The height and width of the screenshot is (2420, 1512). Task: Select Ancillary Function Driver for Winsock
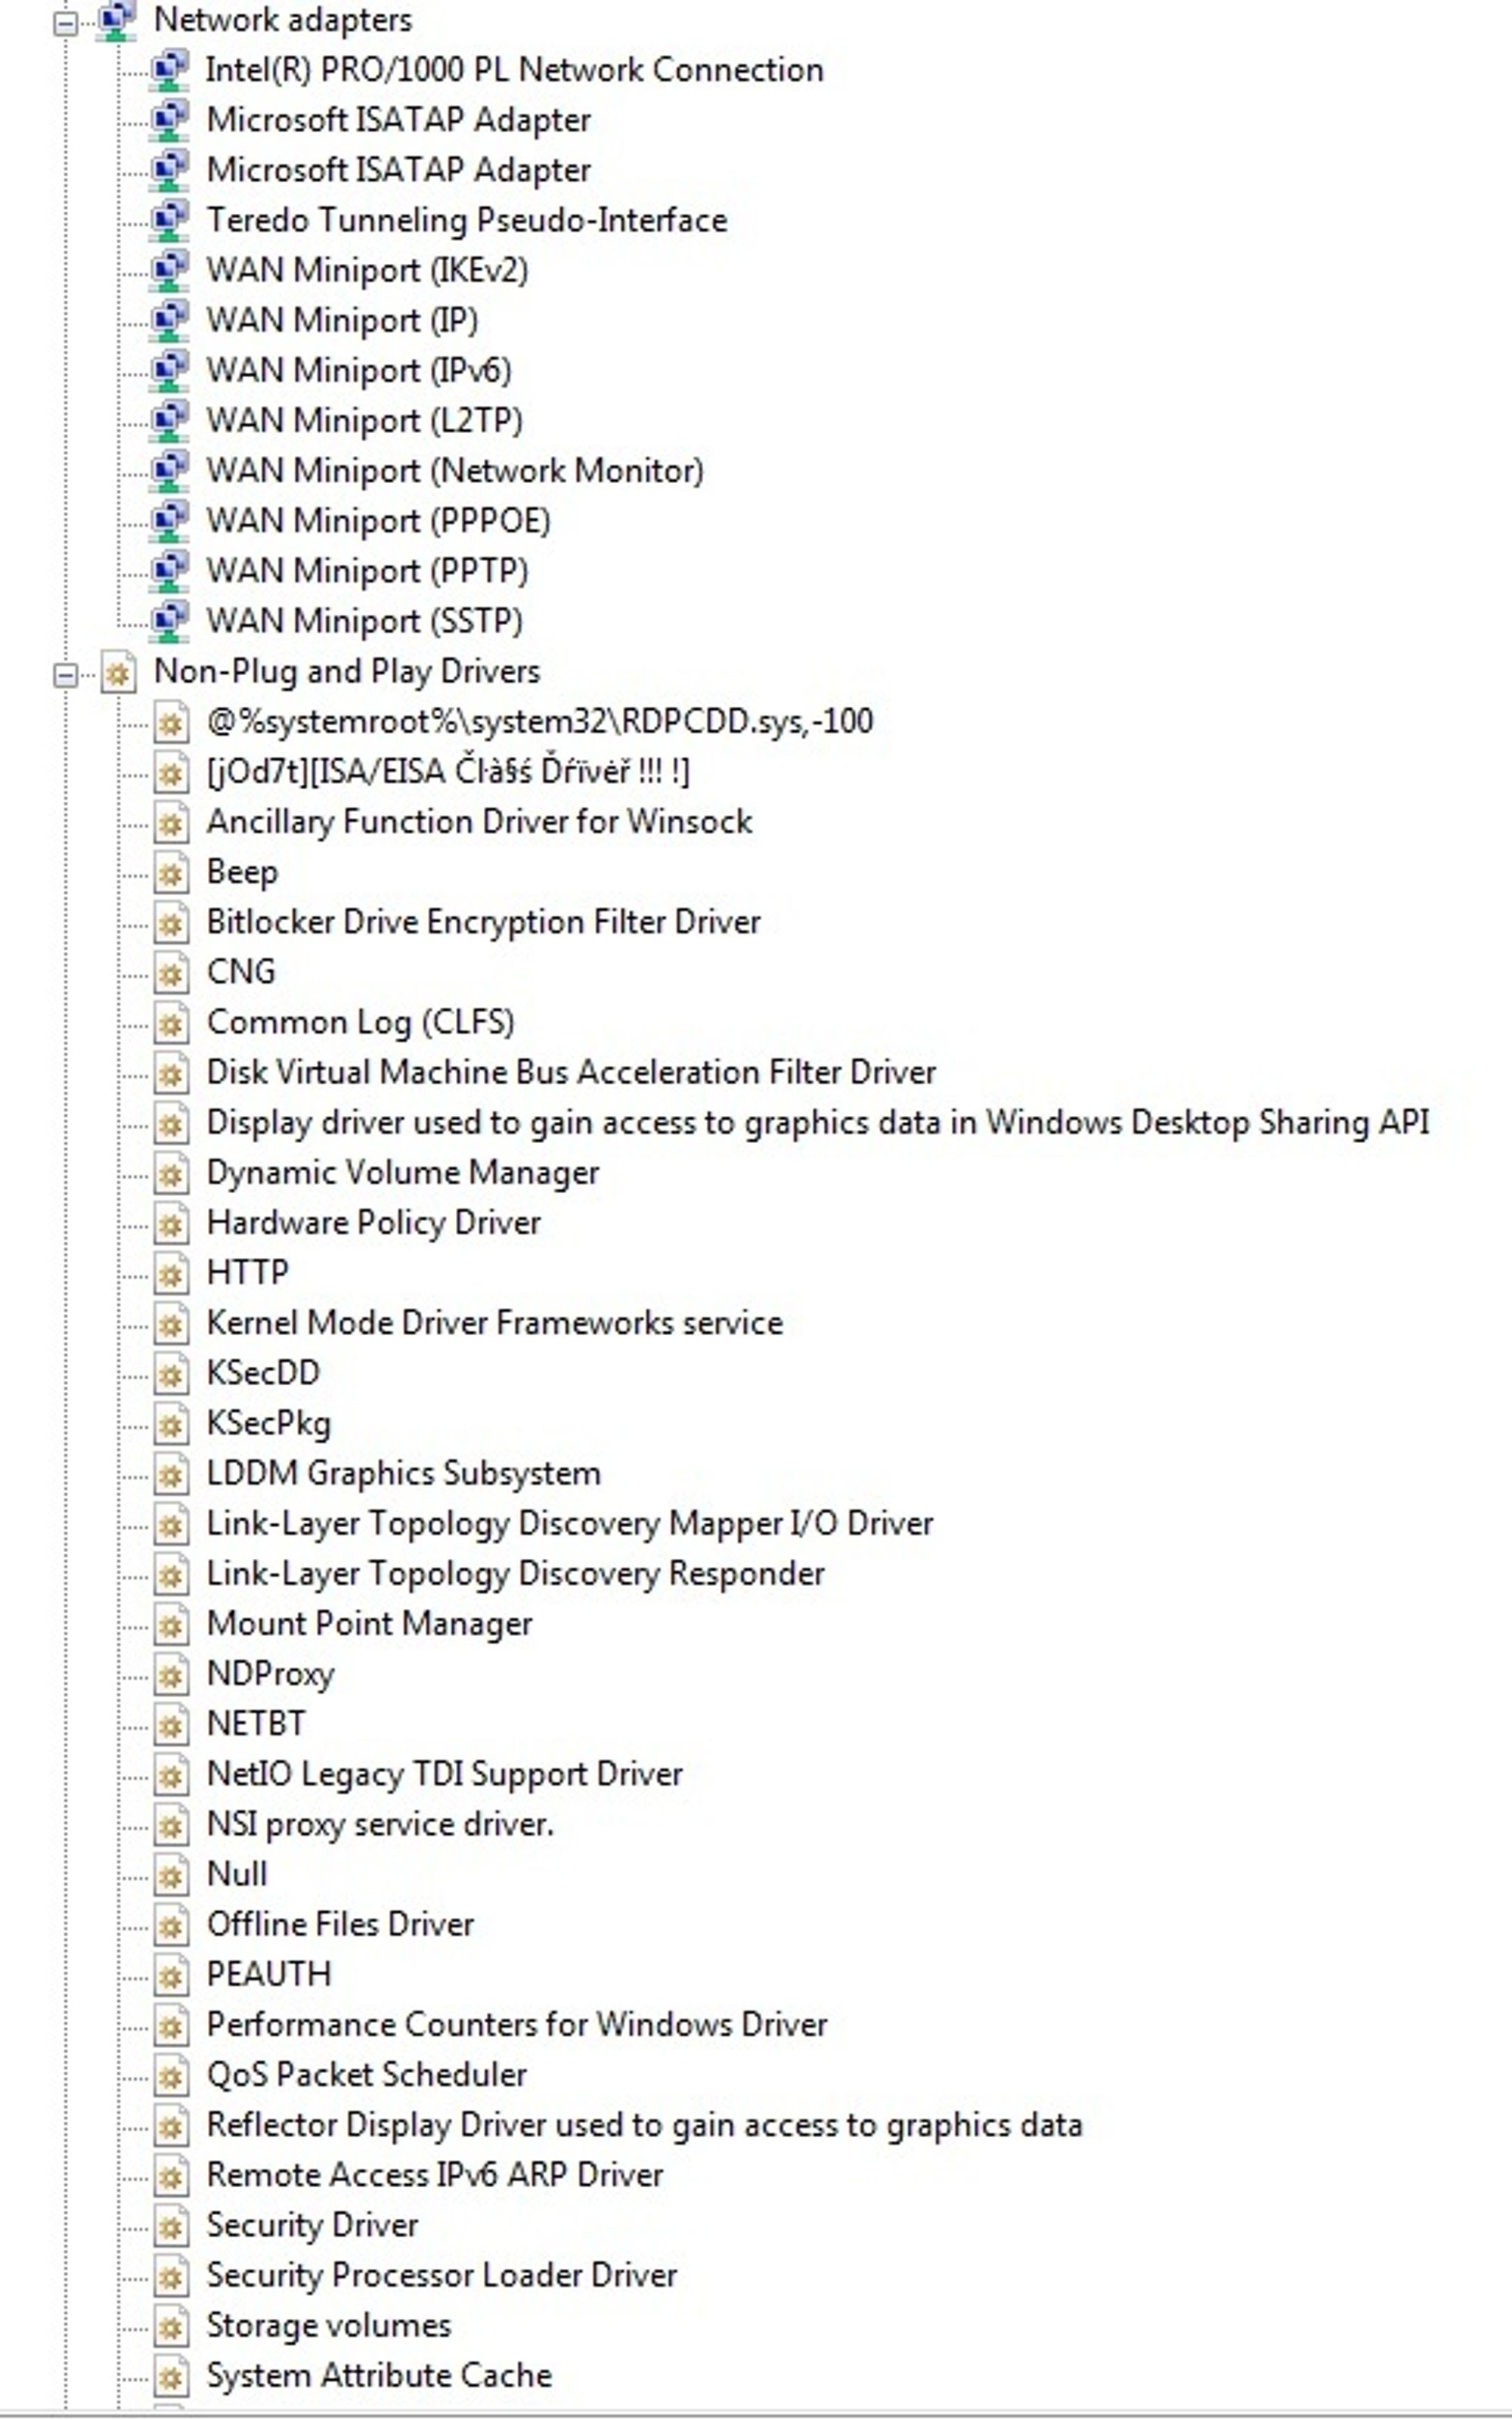click(x=479, y=822)
